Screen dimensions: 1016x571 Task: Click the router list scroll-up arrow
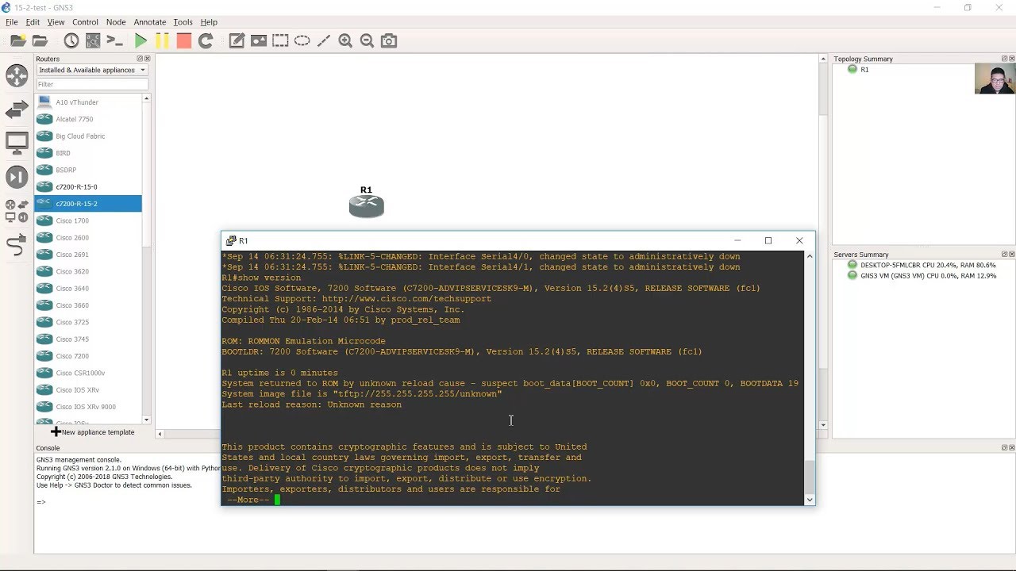click(146, 98)
